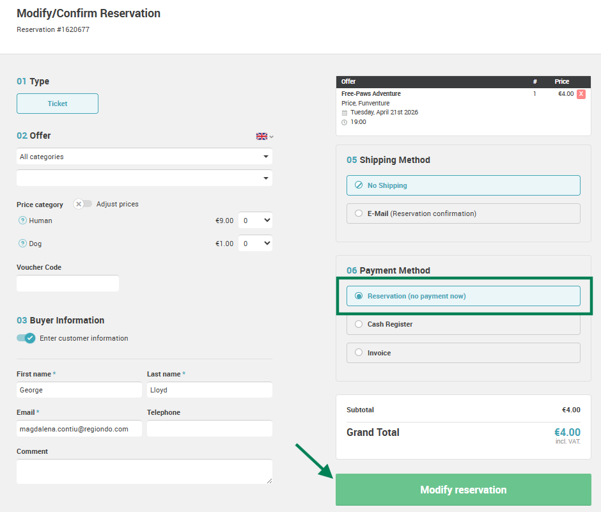Open the empty offer dropdown
The image size is (601, 512).
[x=144, y=178]
